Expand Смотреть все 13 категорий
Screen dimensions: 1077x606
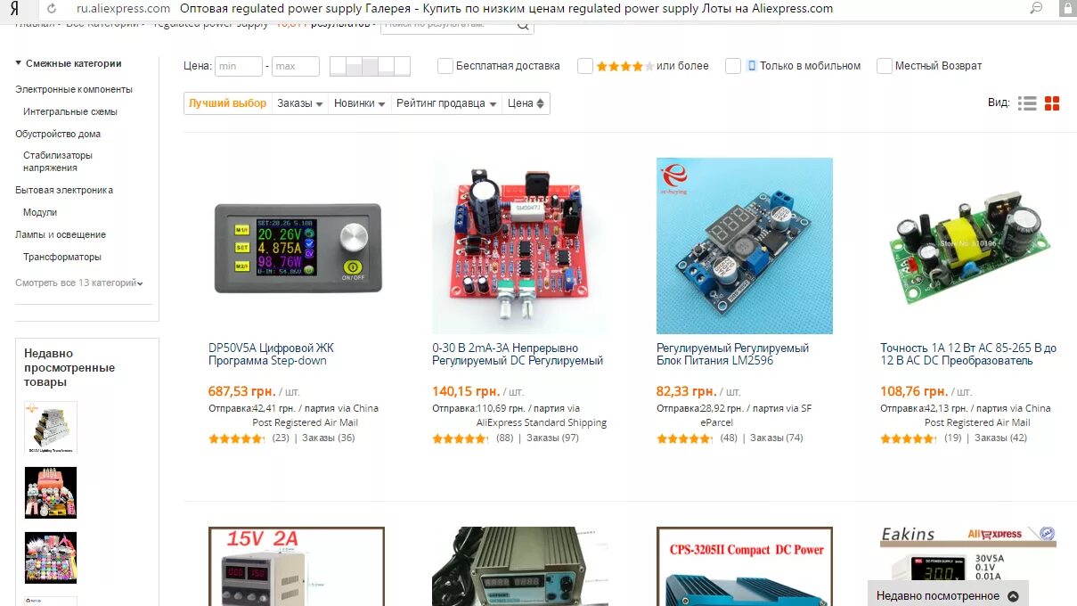pyautogui.click(x=79, y=283)
